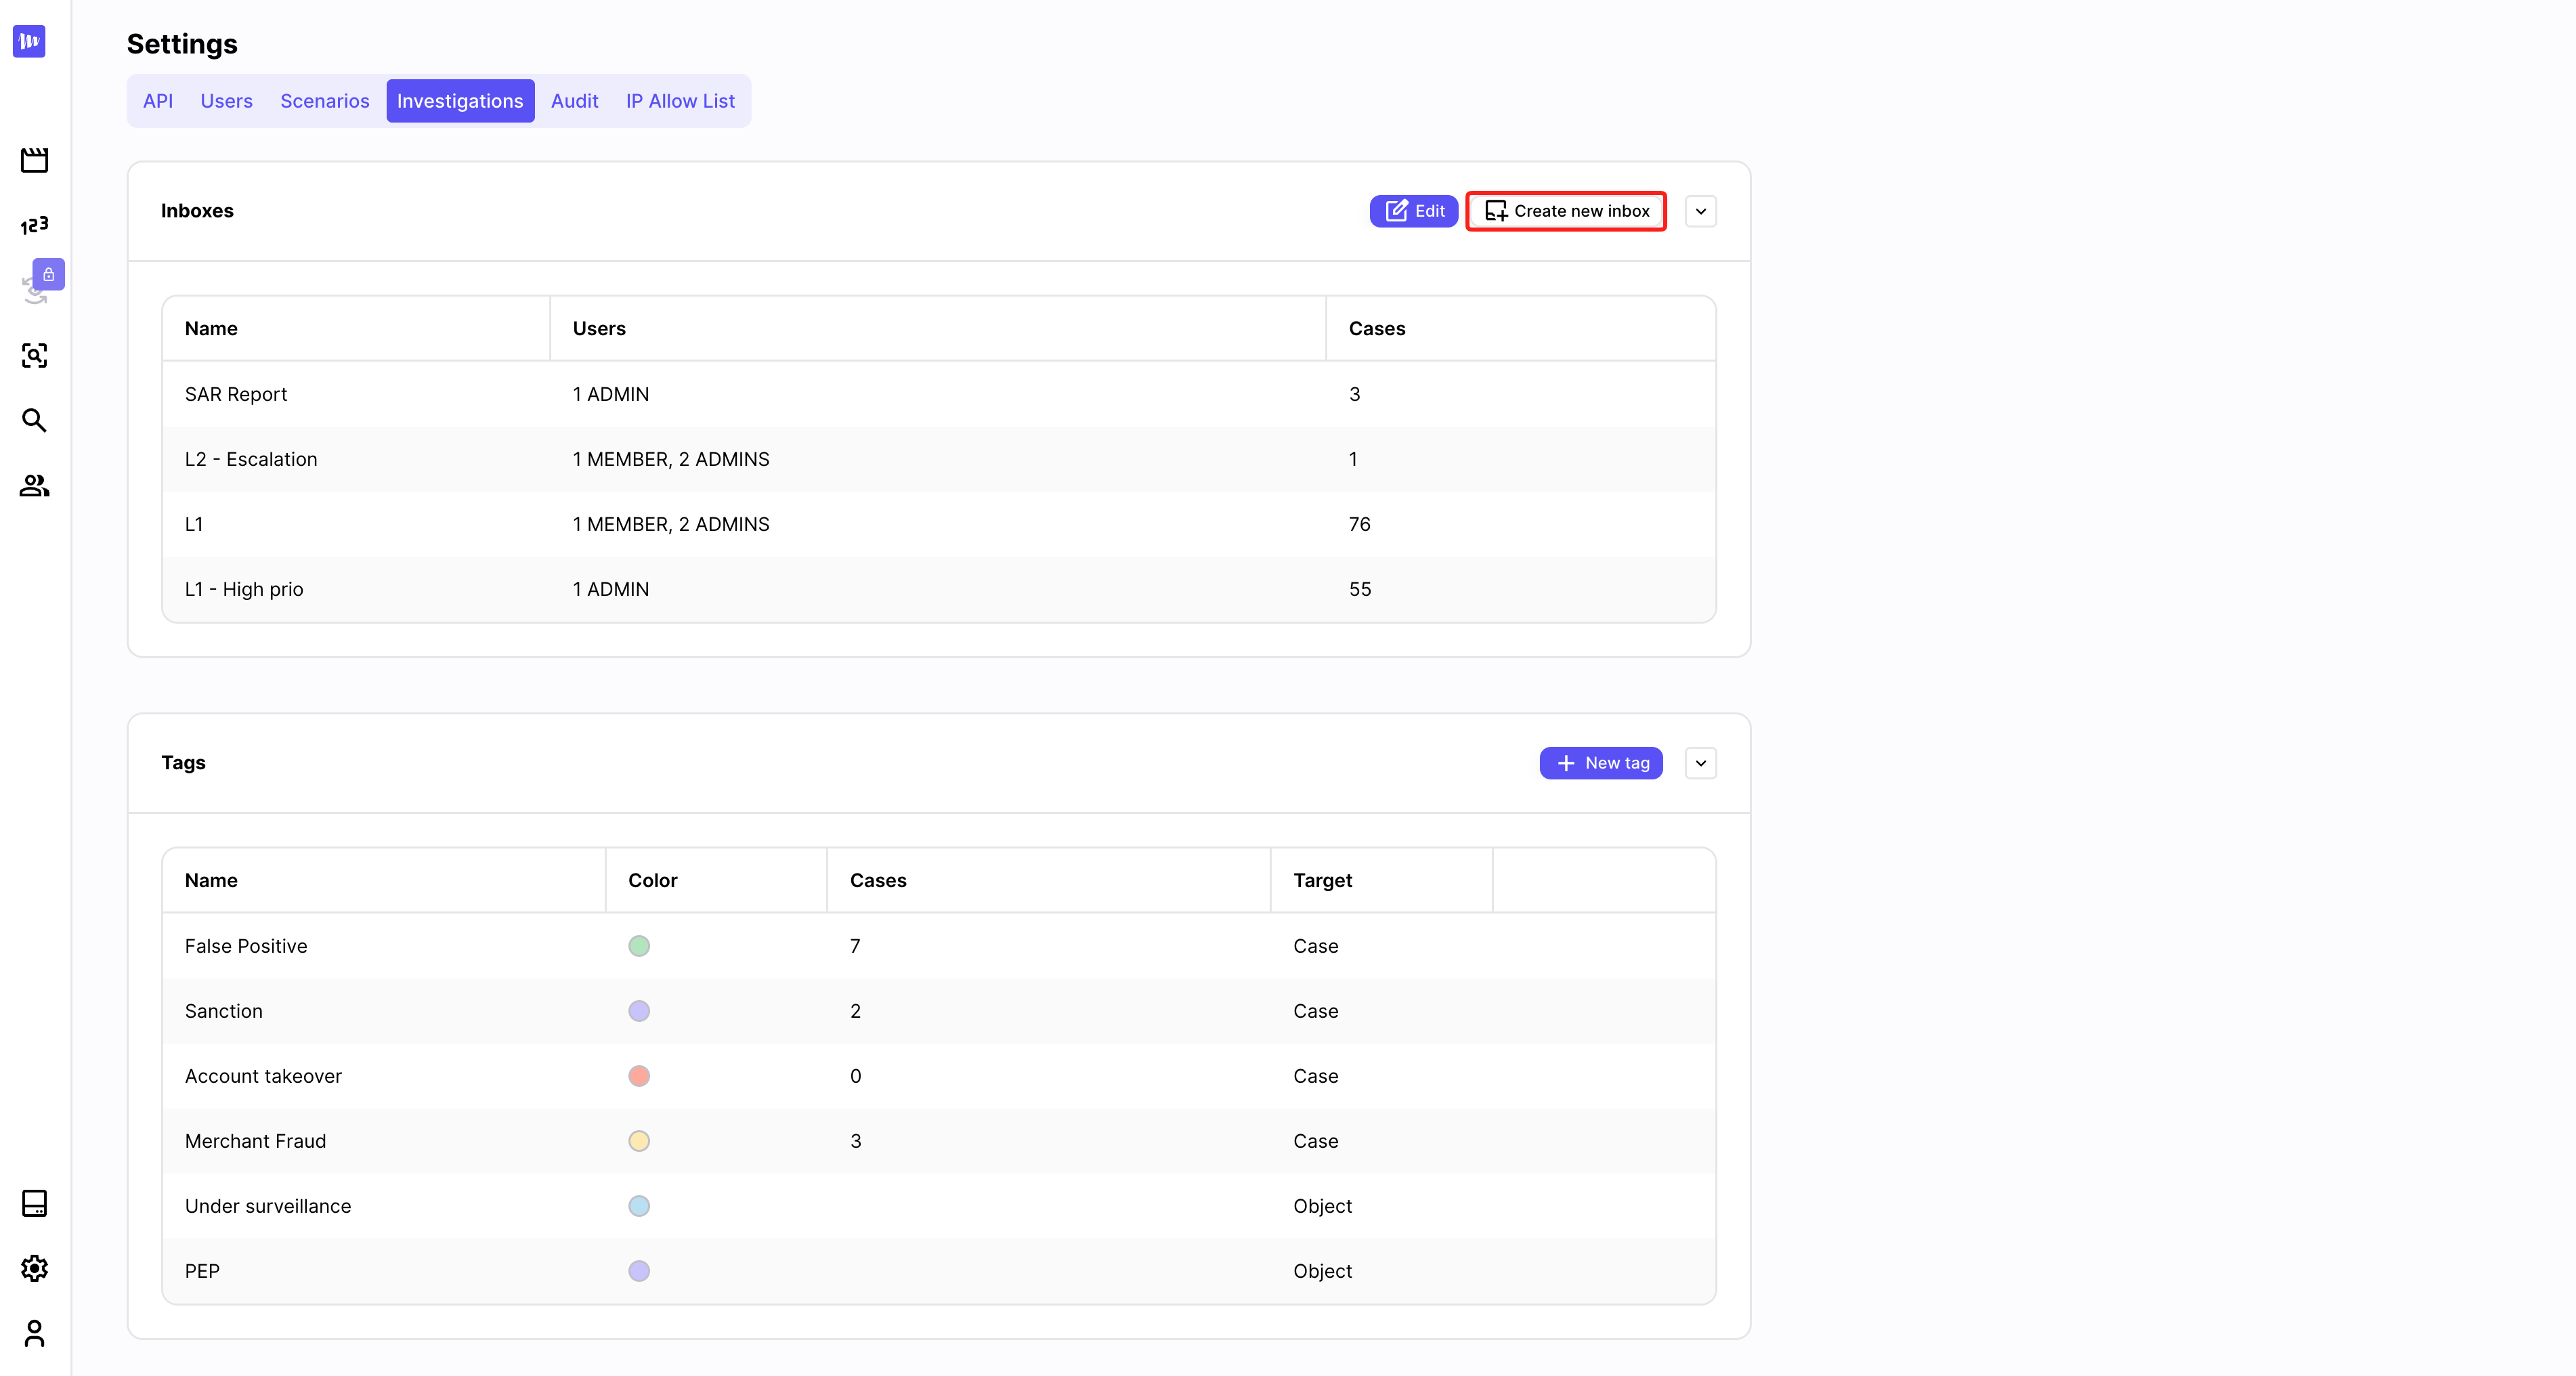This screenshot has height=1376, width=2576.
Task: Click the green color dot for False Positive
Action: pos(639,946)
